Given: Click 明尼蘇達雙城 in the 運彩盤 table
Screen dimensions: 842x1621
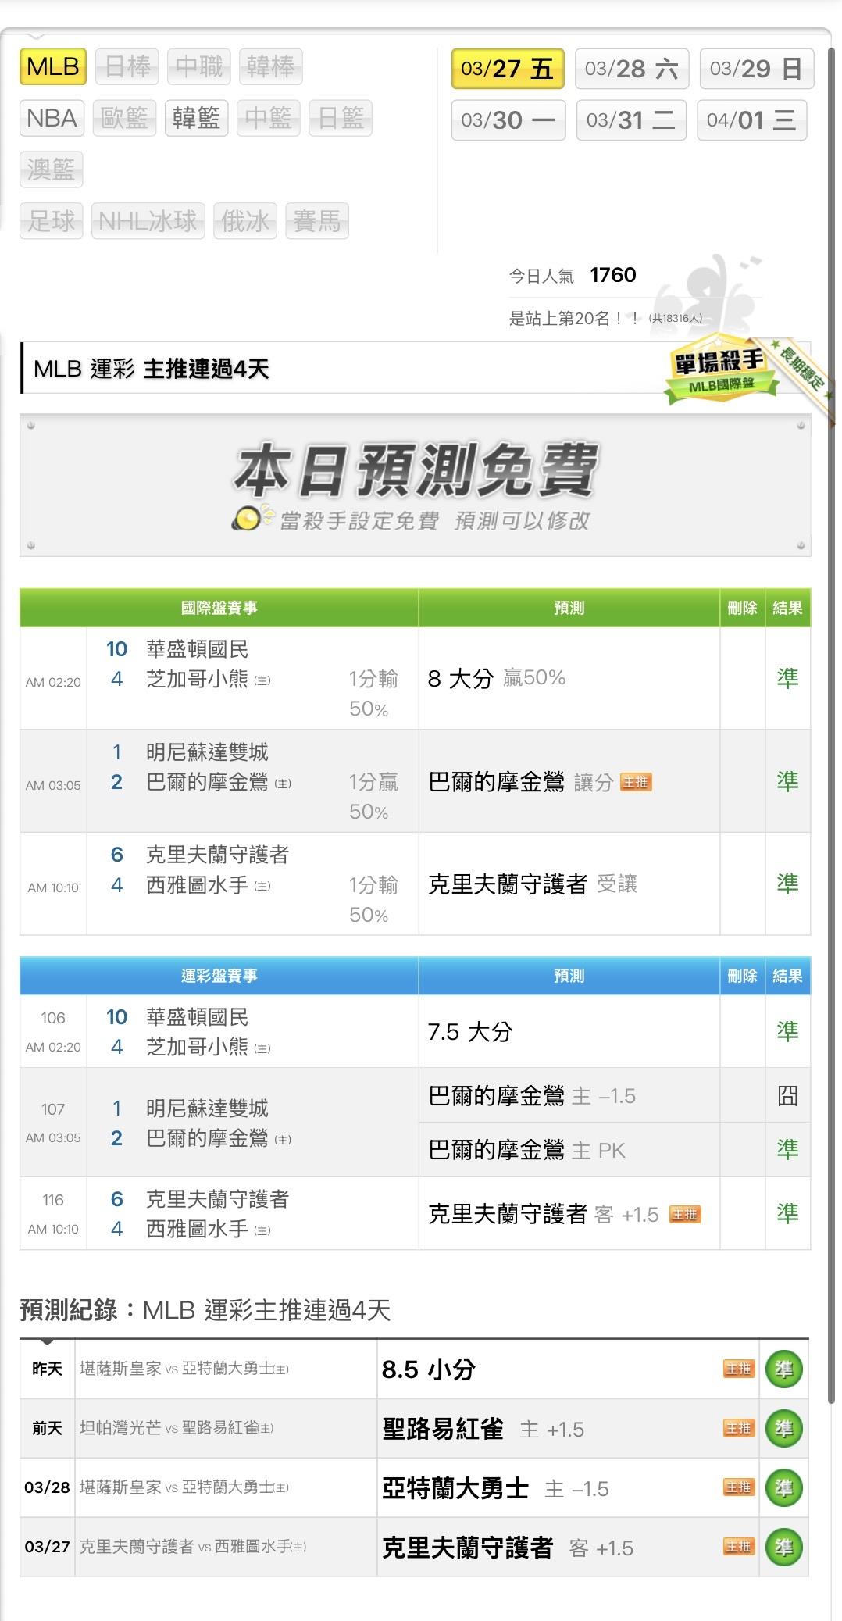Looking at the screenshot, I should pos(207,1108).
